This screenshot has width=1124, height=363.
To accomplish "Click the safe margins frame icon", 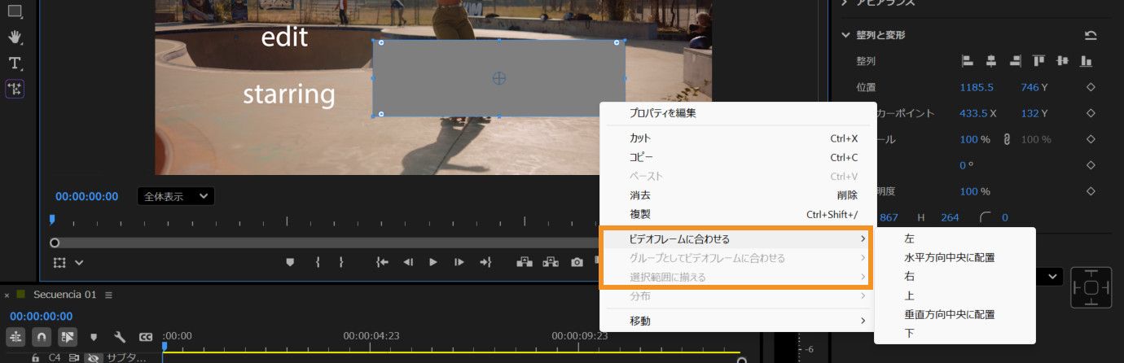I will coord(59,263).
